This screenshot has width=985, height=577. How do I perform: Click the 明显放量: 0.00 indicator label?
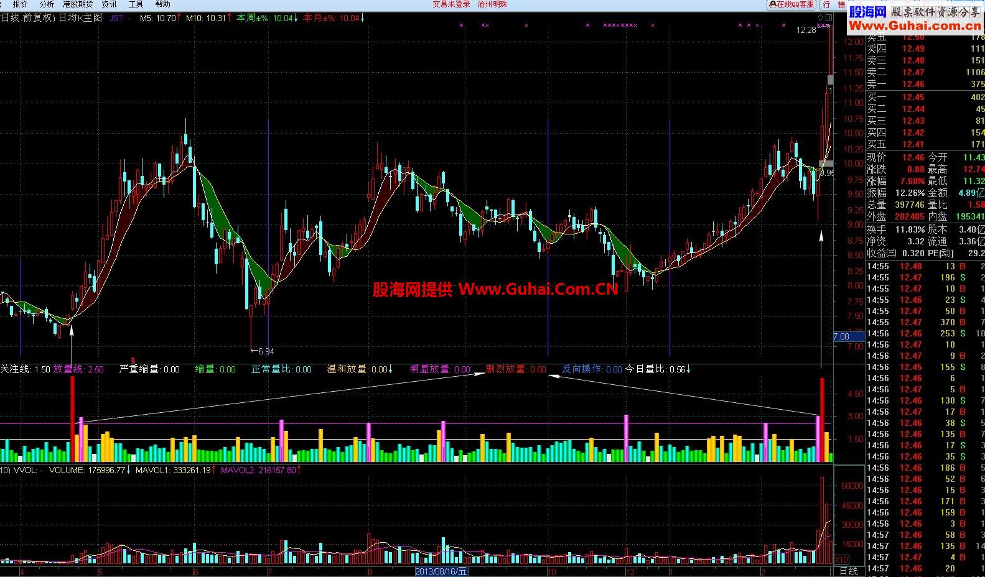pyautogui.click(x=441, y=369)
